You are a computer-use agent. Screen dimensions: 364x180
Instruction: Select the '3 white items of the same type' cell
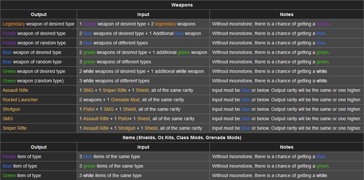point(143,176)
